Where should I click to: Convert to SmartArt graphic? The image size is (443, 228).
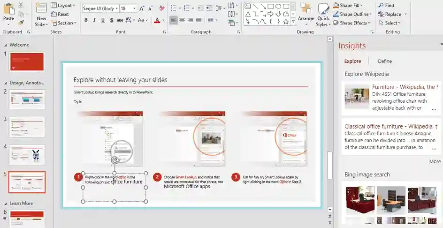coord(233,23)
